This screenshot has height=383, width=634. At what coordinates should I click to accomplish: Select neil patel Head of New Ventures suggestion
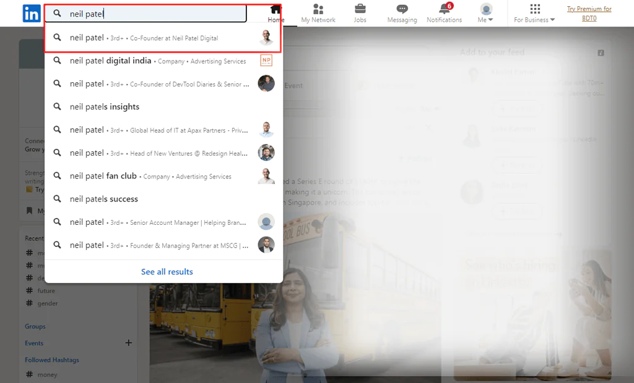[163, 153]
